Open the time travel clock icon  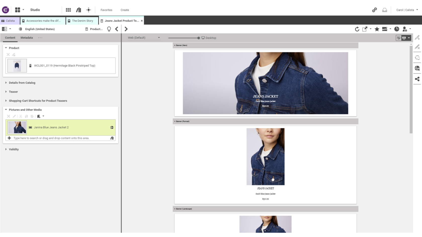pos(397,29)
